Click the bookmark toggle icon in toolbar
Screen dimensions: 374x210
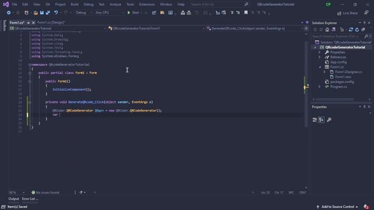coord(245,13)
